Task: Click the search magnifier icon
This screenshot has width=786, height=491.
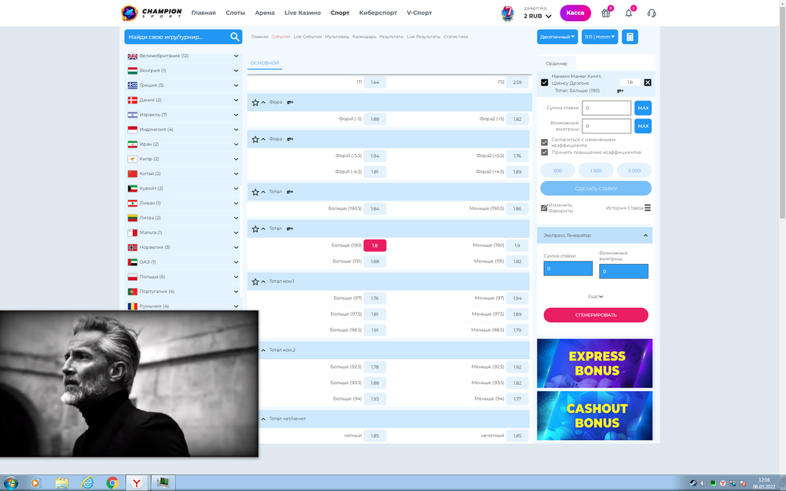Action: [234, 37]
